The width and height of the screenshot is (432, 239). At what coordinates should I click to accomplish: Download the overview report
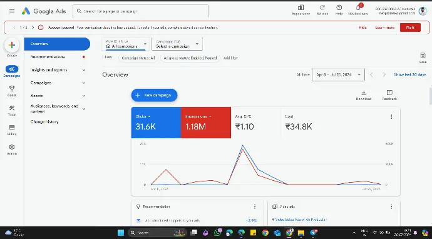tap(364, 95)
